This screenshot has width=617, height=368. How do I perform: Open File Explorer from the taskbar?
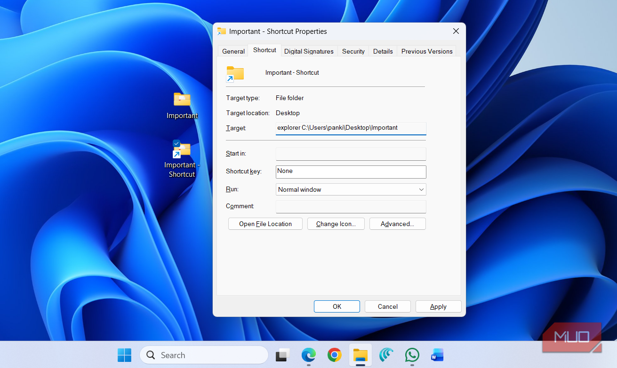(x=361, y=355)
